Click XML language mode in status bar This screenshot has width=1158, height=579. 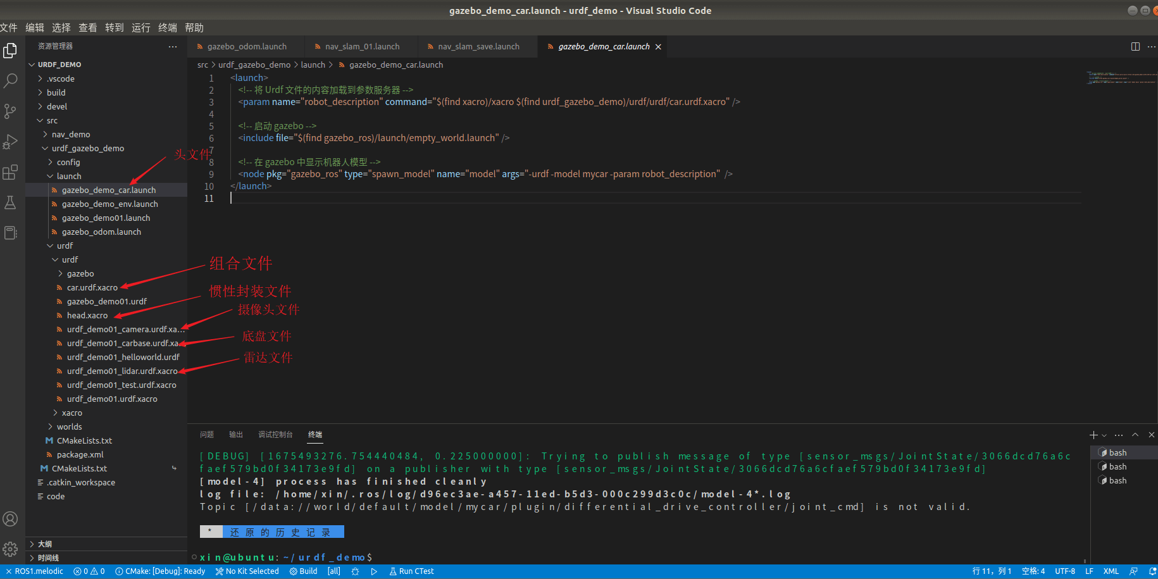(1111, 571)
